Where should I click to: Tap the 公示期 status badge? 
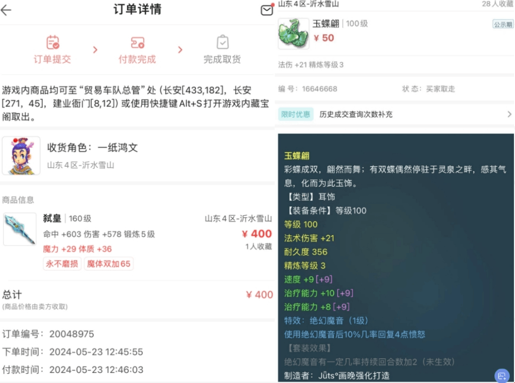point(503,24)
